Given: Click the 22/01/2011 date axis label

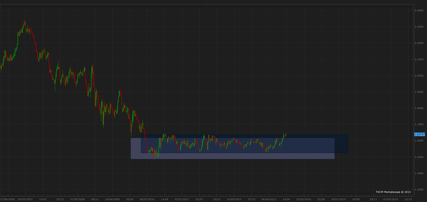Looking at the screenshot, I should tap(182, 198).
